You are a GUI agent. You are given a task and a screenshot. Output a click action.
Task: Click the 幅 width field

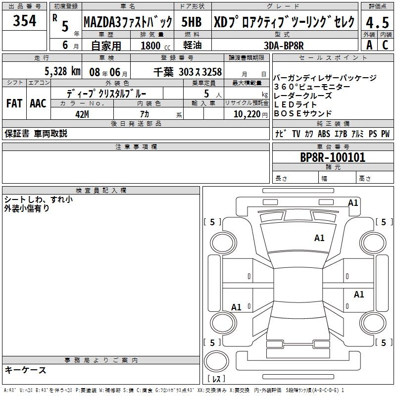click(338, 178)
